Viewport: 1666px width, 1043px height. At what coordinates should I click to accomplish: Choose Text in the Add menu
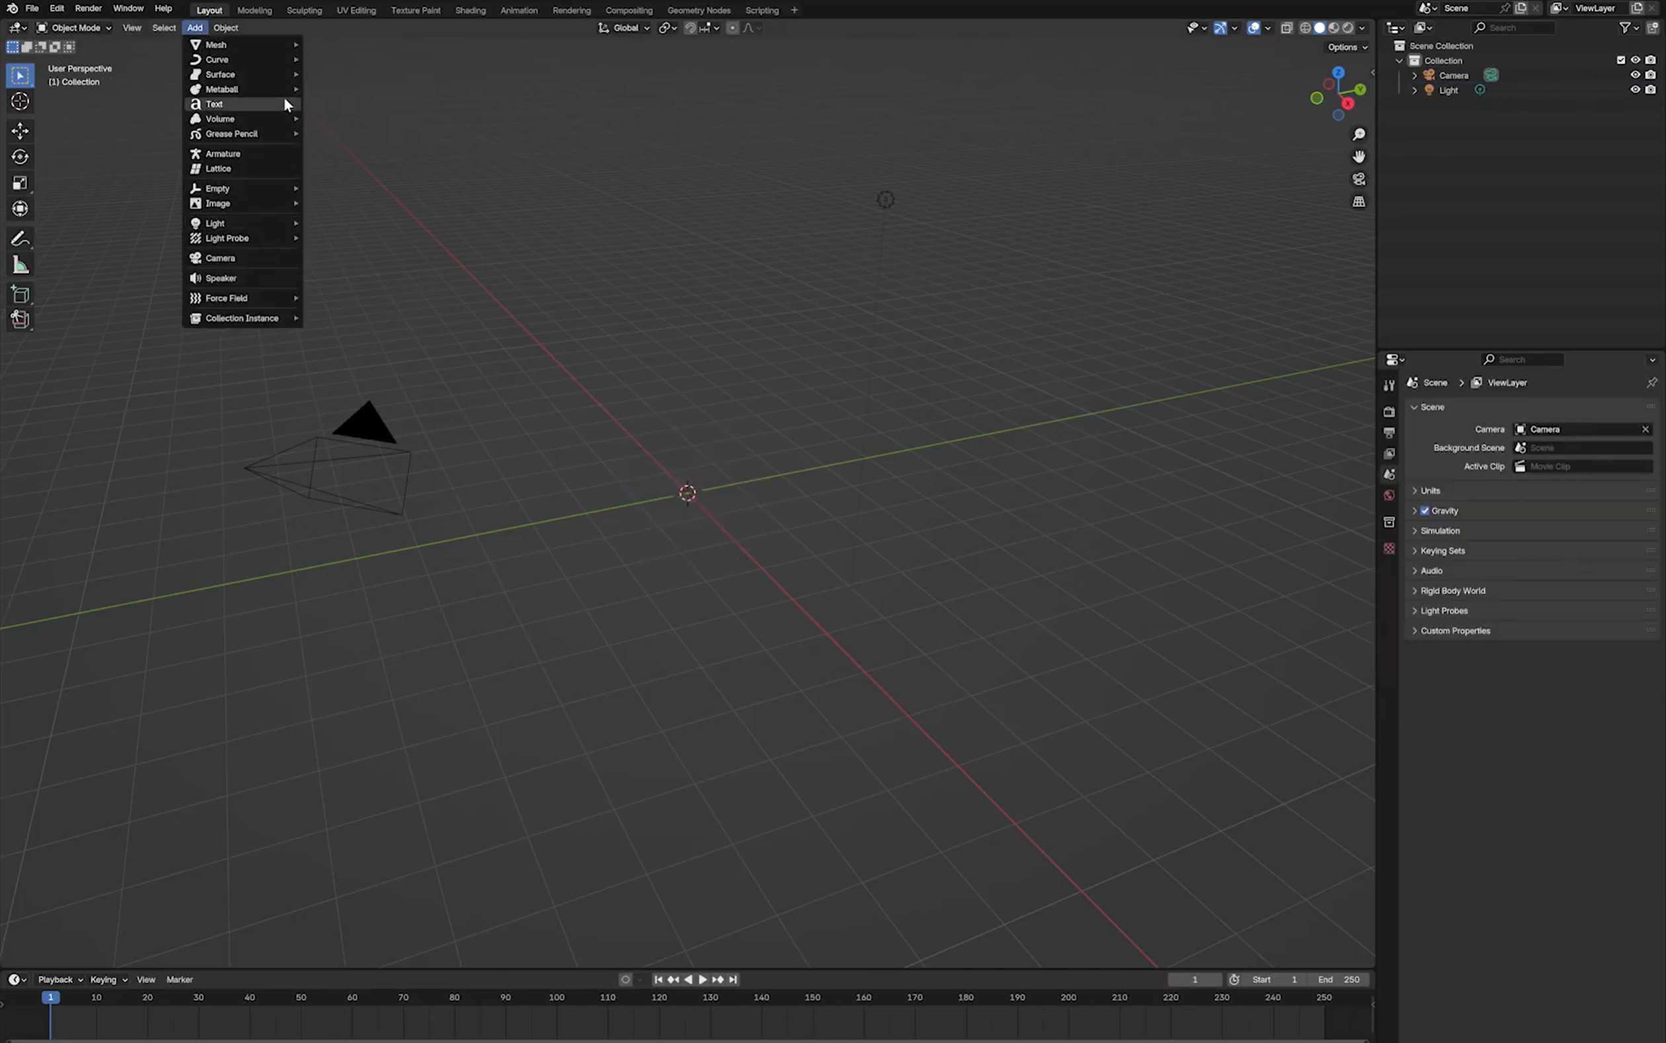coord(243,104)
